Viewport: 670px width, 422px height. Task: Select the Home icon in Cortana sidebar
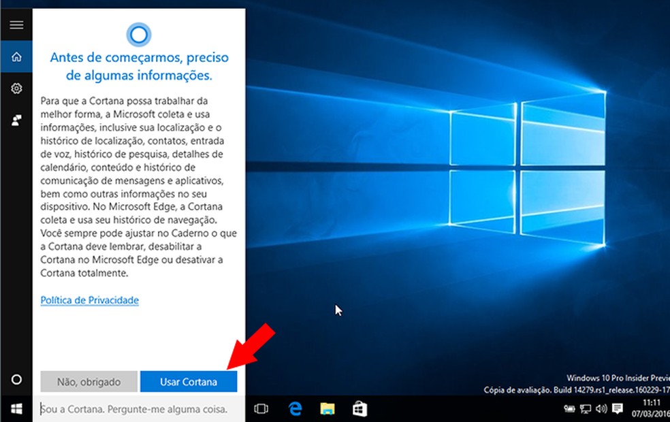(x=16, y=57)
